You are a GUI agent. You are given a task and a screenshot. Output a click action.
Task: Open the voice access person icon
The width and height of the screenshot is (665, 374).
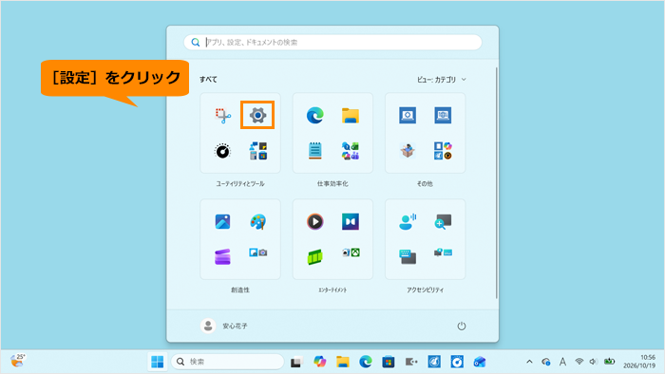(x=408, y=221)
